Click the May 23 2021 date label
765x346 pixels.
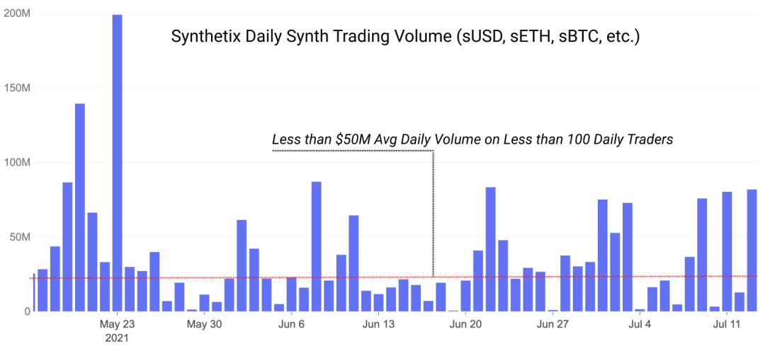click(x=117, y=330)
